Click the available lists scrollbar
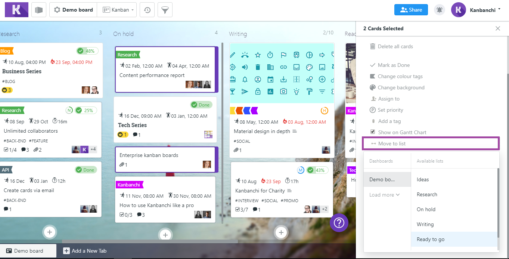The width and height of the screenshot is (509, 259). (498, 202)
